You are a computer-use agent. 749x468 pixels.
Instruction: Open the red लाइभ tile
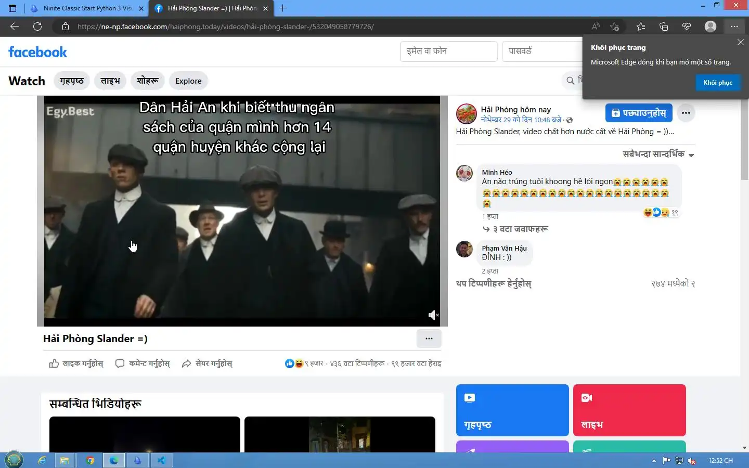click(629, 410)
